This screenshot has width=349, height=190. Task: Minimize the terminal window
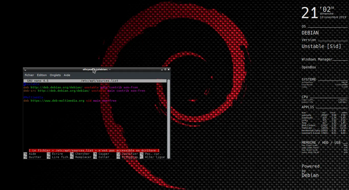162,69
